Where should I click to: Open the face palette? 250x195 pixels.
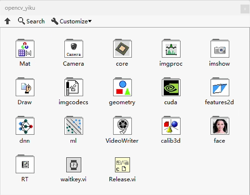220,126
